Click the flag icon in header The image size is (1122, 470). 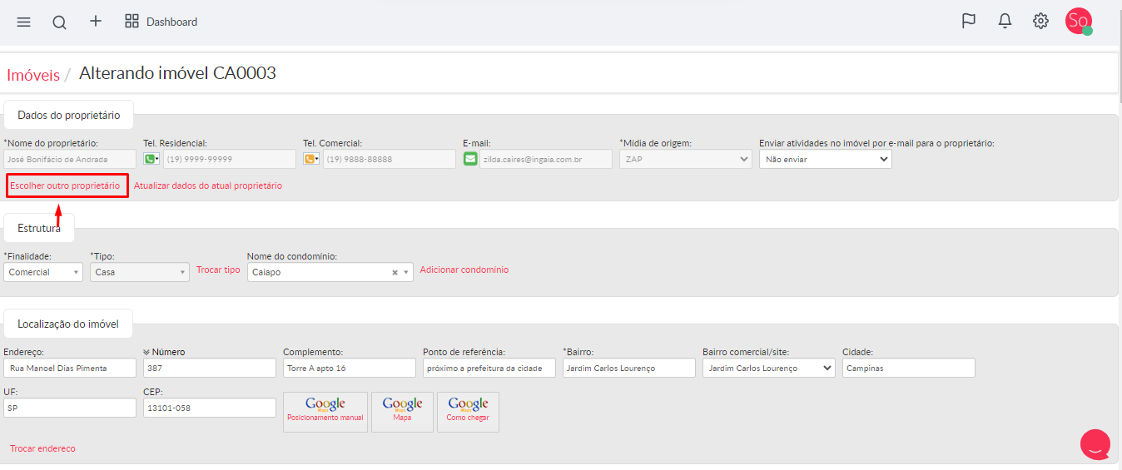969,22
